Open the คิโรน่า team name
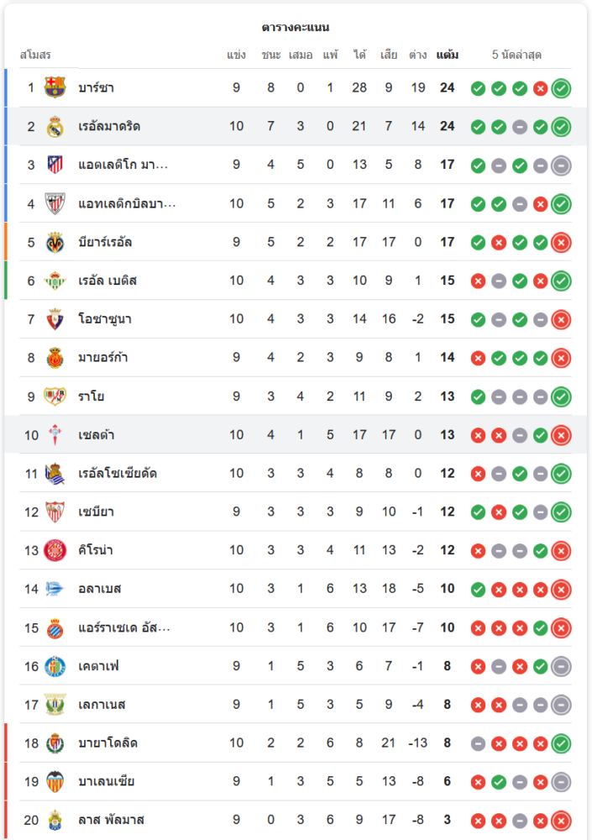This screenshot has height=840, width=592. (96, 550)
